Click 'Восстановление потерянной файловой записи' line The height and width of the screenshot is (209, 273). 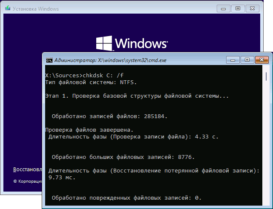(x=154, y=171)
